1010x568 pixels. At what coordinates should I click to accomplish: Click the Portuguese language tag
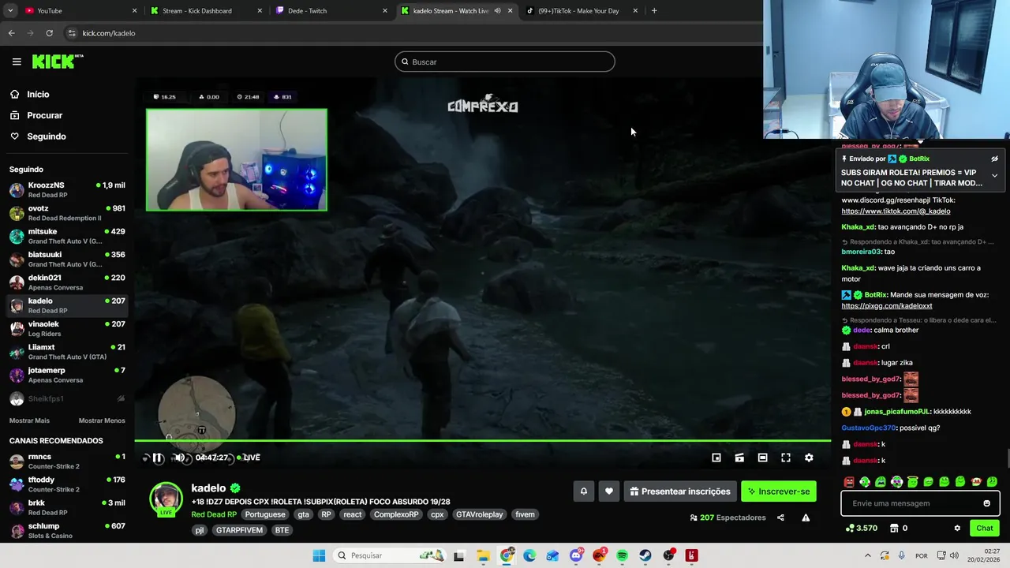(x=265, y=514)
